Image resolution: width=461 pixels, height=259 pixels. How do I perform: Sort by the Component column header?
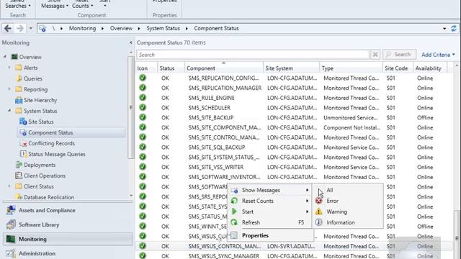tap(224, 68)
